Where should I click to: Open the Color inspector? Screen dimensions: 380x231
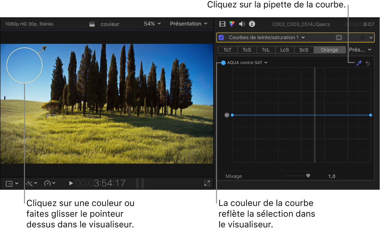tap(232, 24)
